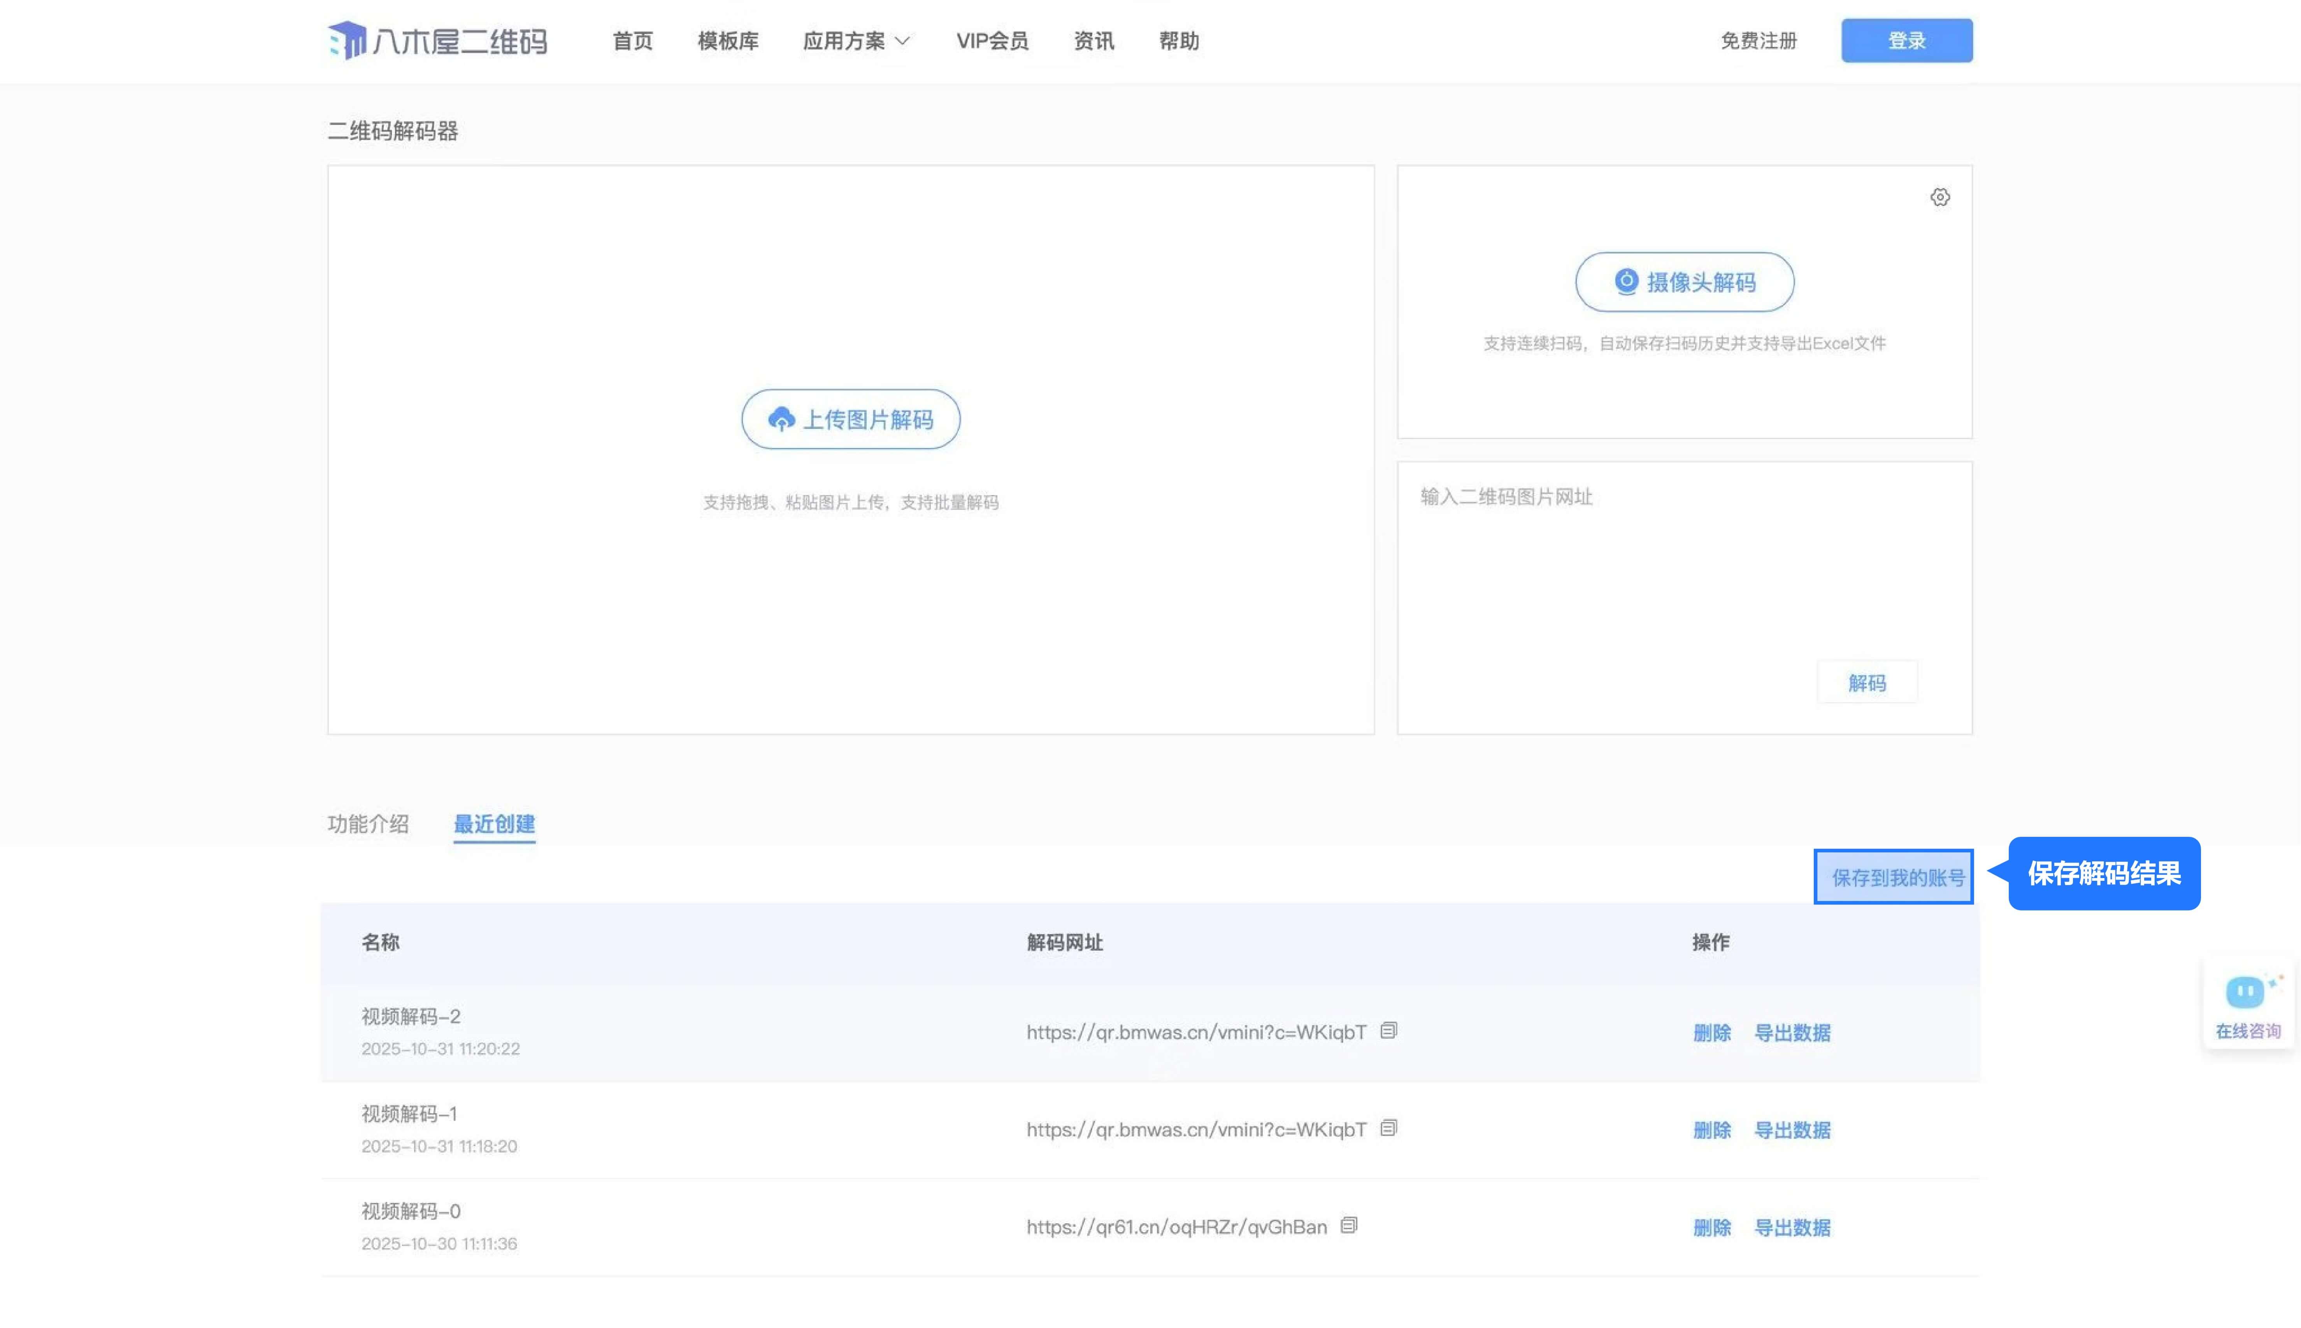This screenshot has width=2301, height=1328.
Task: Start 摄像头解码 camera decoding
Action: click(x=1684, y=283)
